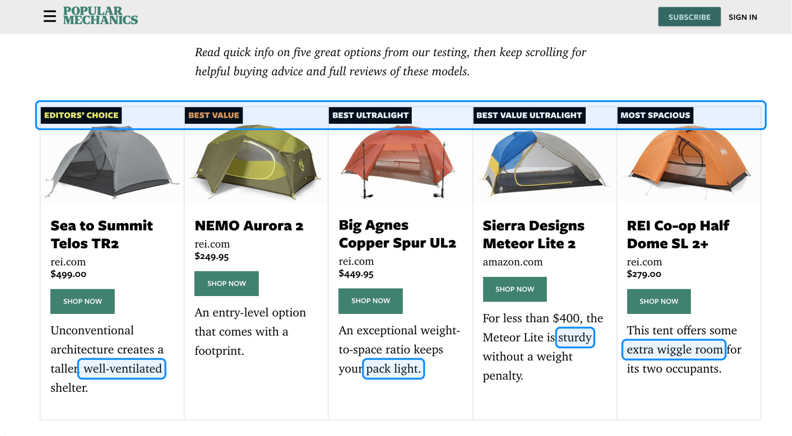This screenshot has height=436, width=792.
Task: Click the Big Agnes orange tent image
Action: point(400,162)
